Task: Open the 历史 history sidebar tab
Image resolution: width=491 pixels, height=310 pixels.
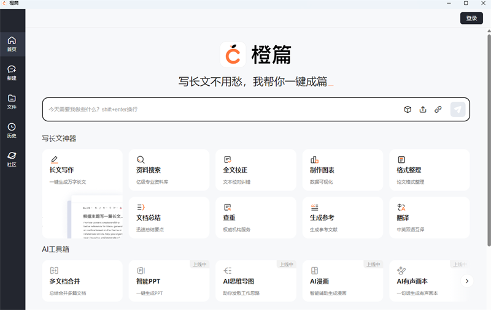Action: click(x=12, y=130)
